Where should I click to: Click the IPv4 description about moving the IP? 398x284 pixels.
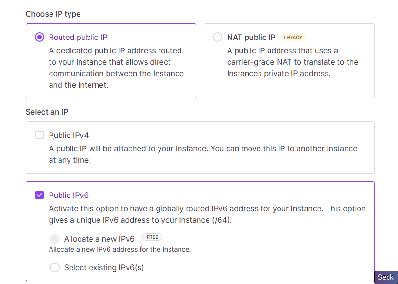[x=203, y=154]
